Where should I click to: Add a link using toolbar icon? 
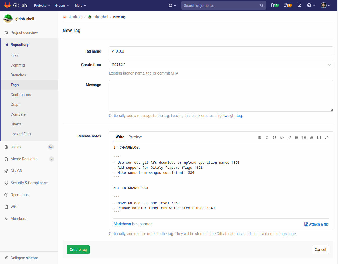289,137
